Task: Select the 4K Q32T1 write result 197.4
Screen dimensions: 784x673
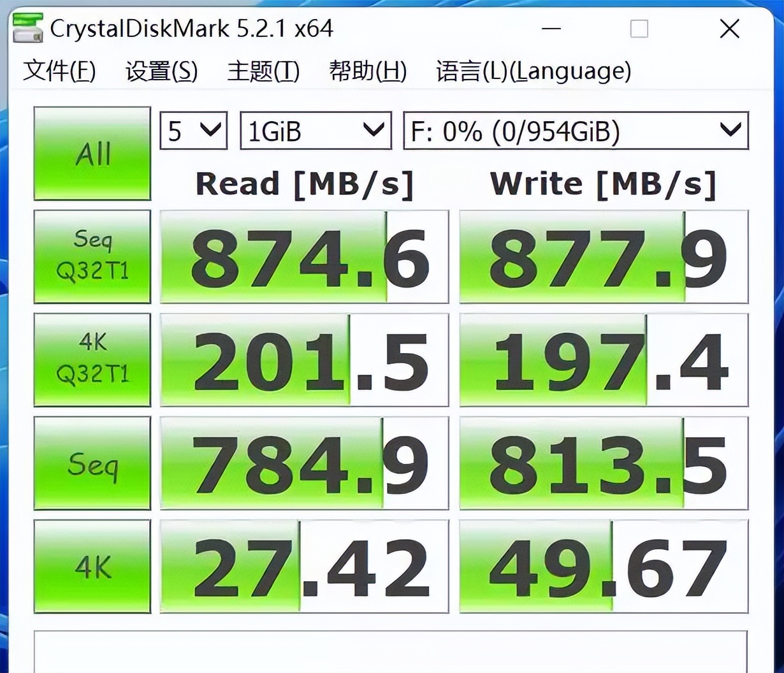Action: coord(604,359)
